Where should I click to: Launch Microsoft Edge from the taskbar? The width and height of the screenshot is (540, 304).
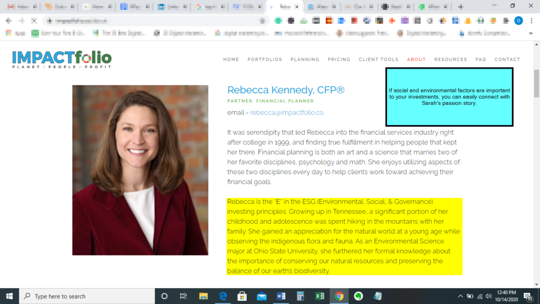pyautogui.click(x=223, y=296)
